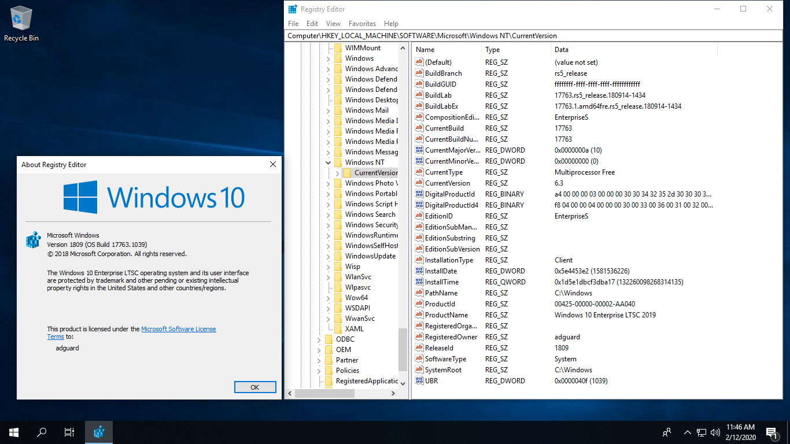Viewport: 790px width, 444px height.
Task: Open the View menu
Action: (333, 24)
